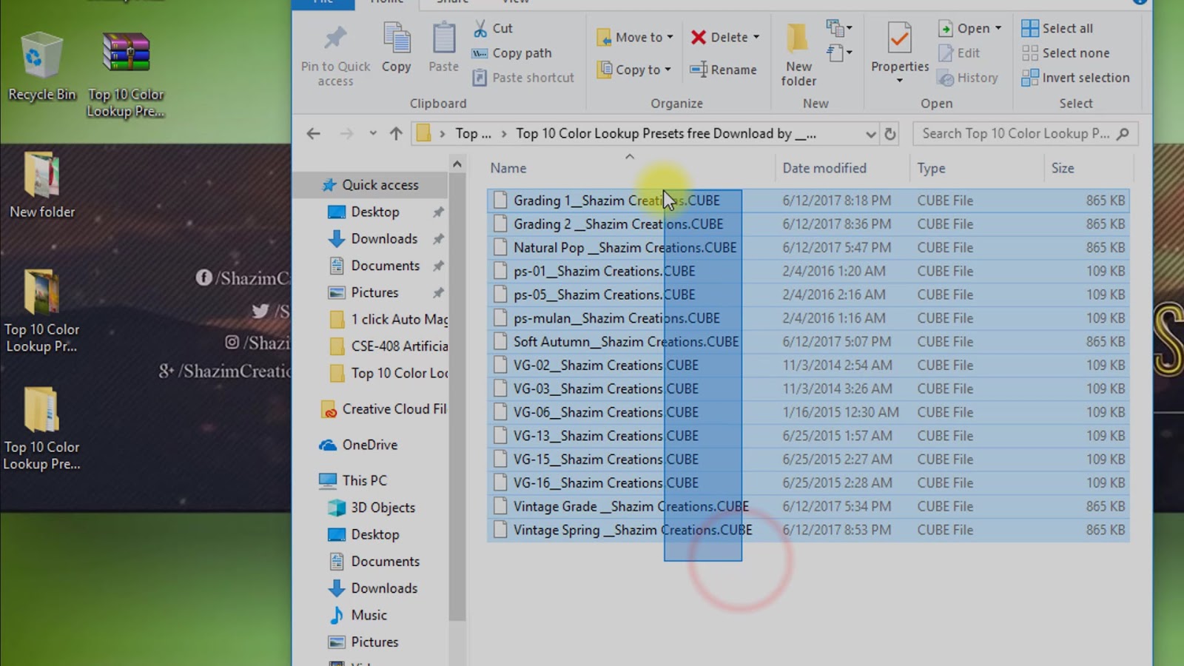Click the Open button in the ribbon
The width and height of the screenshot is (1184, 666).
pos(963,28)
